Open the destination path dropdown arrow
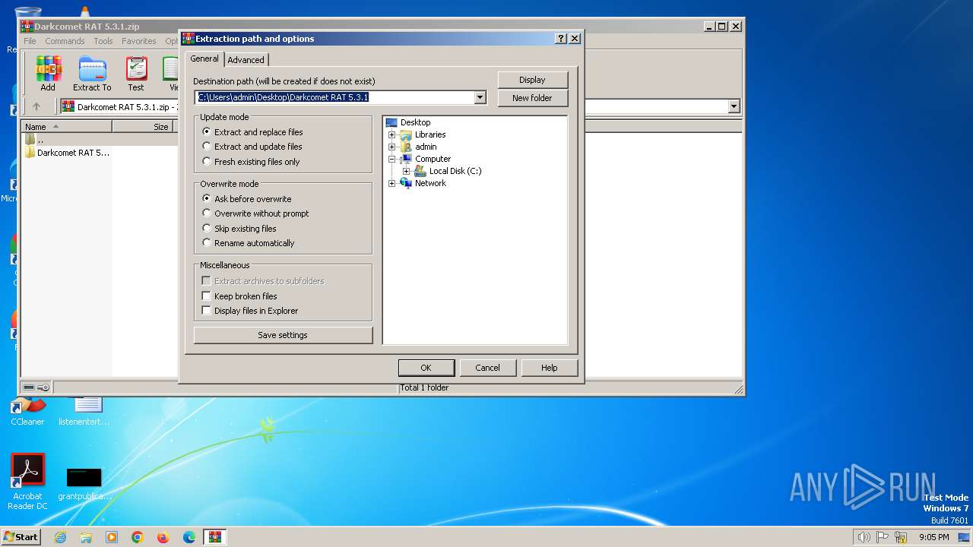 tap(480, 97)
